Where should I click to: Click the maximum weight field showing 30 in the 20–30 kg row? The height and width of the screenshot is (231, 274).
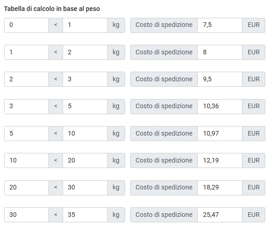pyautogui.click(x=85, y=188)
